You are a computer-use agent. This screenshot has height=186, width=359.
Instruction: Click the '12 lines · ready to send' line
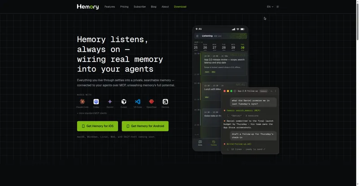pyautogui.click(x=248, y=149)
